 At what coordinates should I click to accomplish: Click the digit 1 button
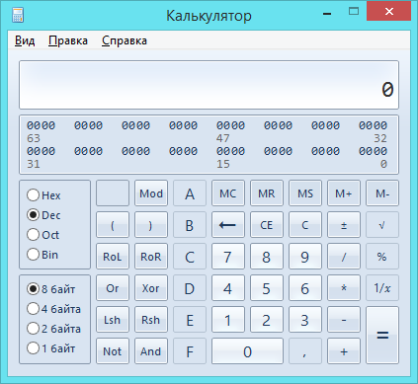[x=228, y=320]
